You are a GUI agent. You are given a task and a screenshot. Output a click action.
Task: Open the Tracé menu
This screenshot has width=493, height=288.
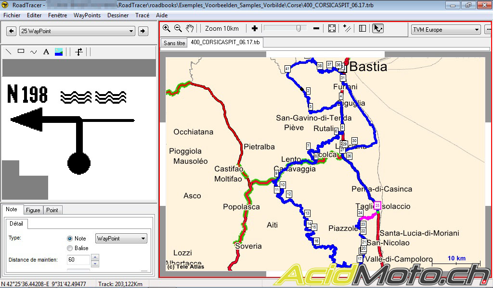tap(142, 15)
